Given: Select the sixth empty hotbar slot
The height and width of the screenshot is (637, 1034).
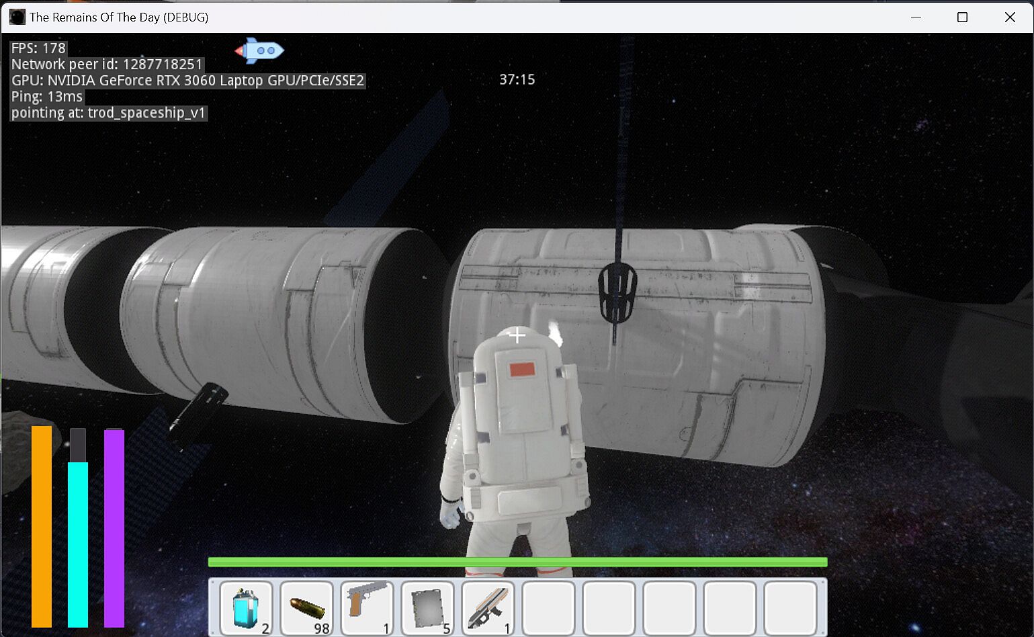Looking at the screenshot, I should pos(548,607).
